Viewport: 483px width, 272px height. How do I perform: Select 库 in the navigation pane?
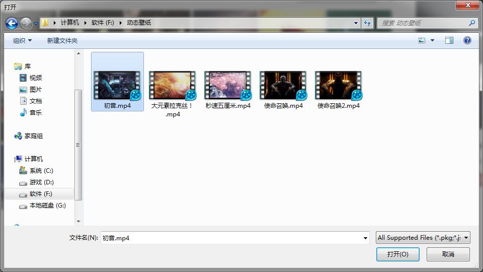(x=28, y=66)
